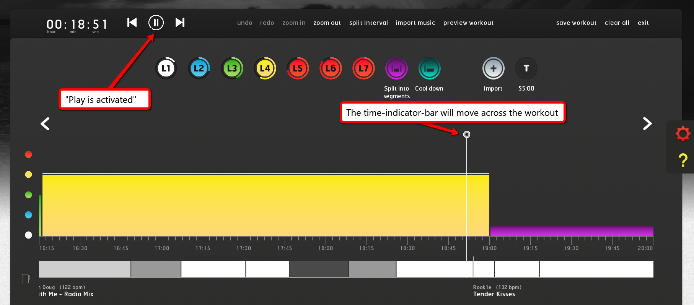Open the red settings gear
This screenshot has height=305, width=694.
tap(683, 134)
